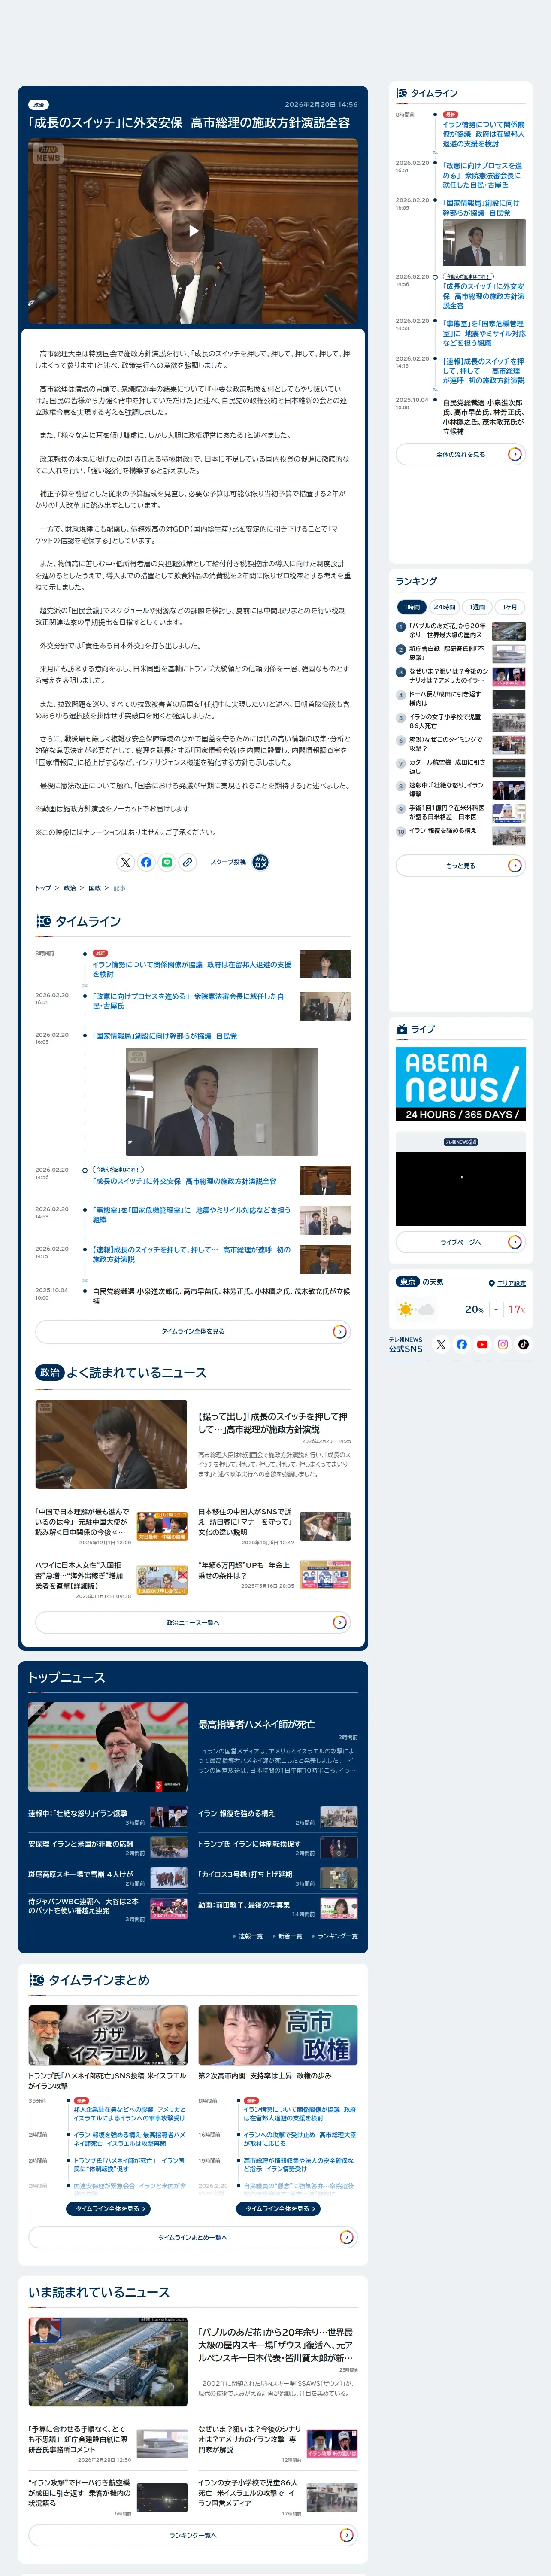Click arrow circle on 全体の流れを見る button
Screen dimensions: 551x2576
(514, 454)
